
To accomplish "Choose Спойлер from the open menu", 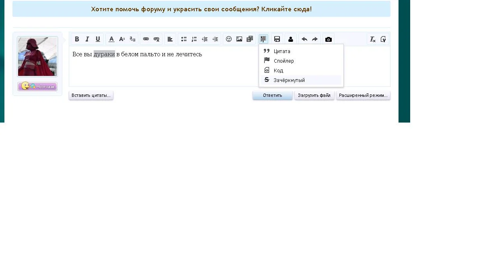I will (284, 61).
